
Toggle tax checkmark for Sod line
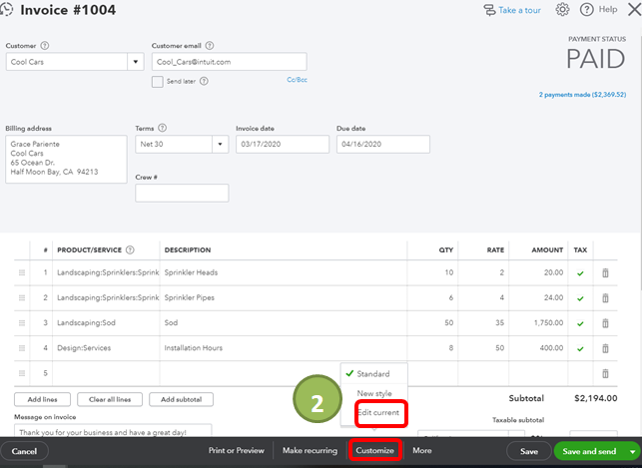580,323
